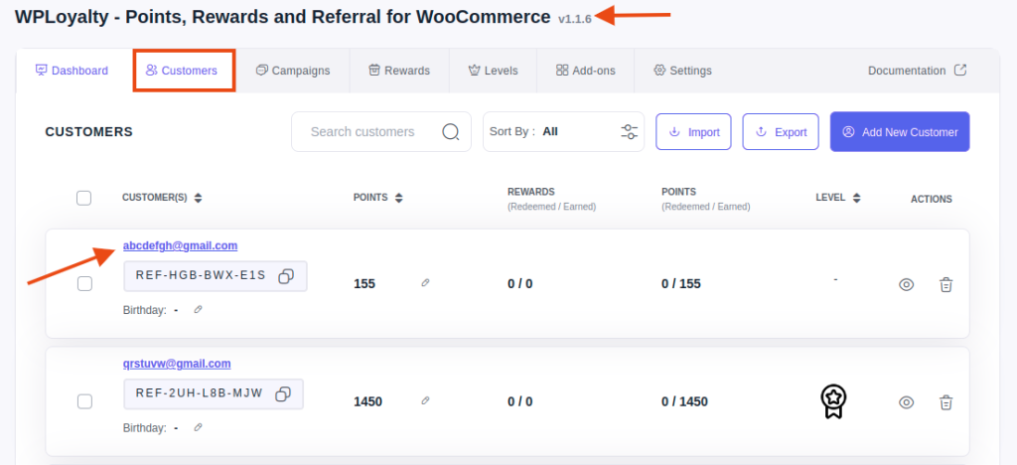The image size is (1017, 465).
Task: Open the Levels tab
Action: pos(493,71)
